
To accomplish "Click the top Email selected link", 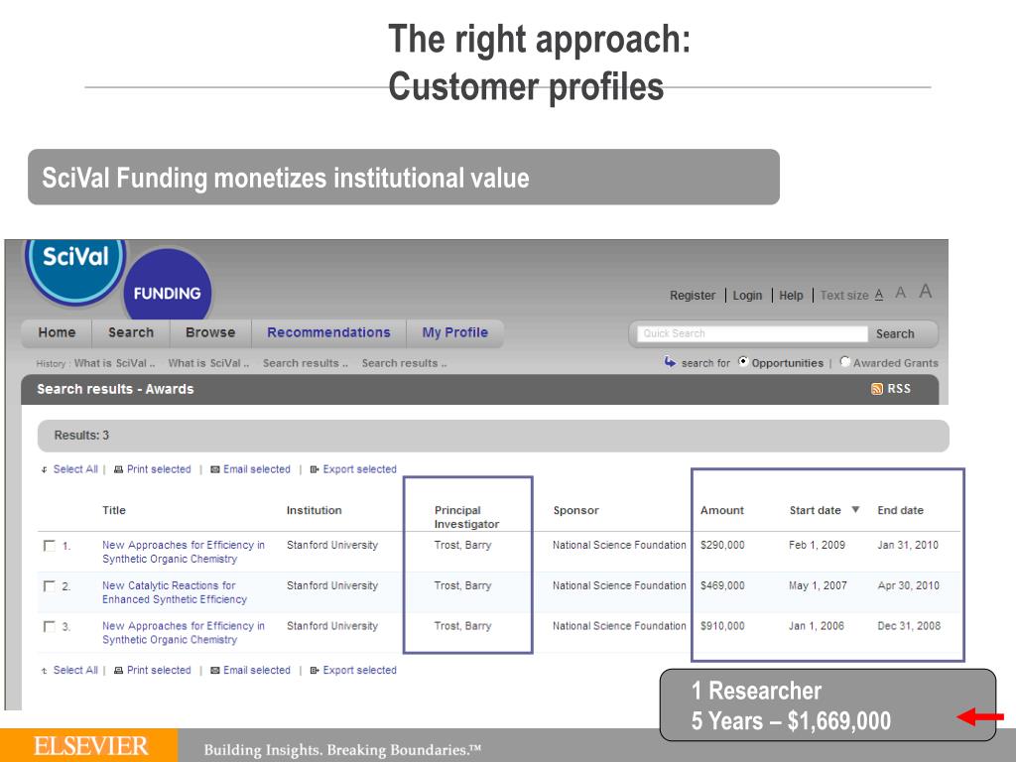I will coord(257,469).
